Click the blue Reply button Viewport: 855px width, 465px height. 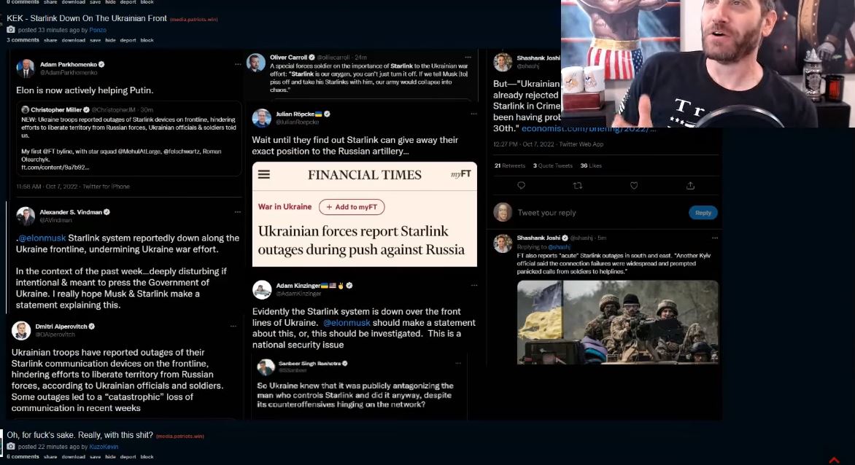[x=703, y=213]
